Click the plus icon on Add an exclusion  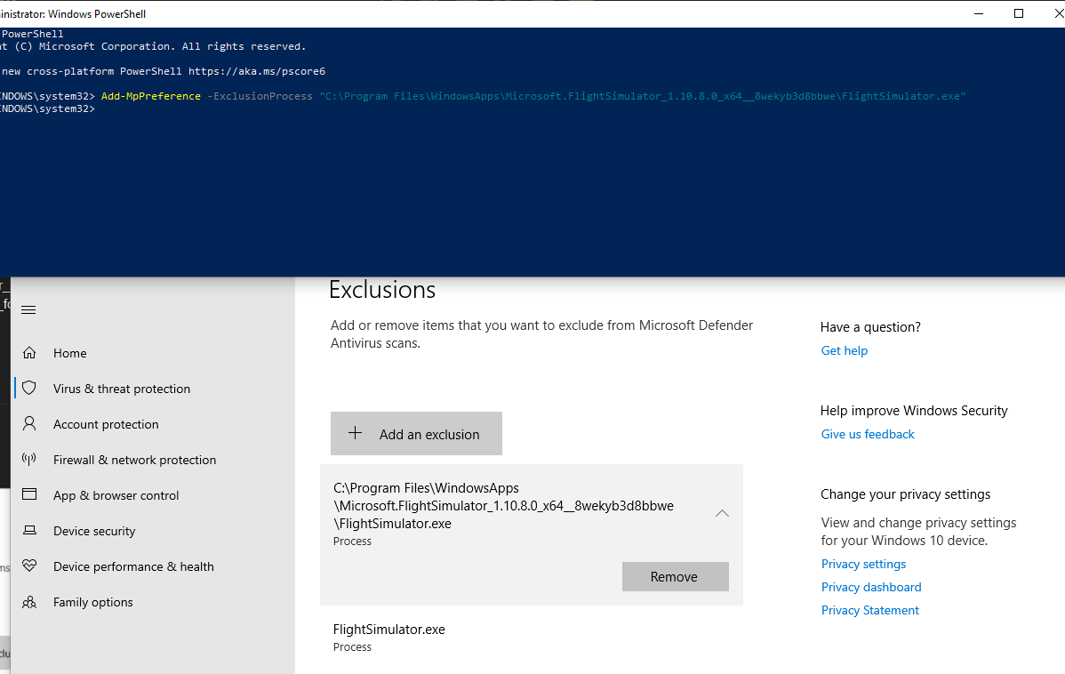coord(356,433)
